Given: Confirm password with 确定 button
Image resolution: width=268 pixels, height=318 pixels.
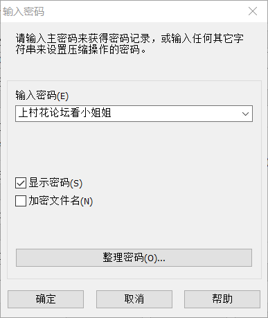Looking at the screenshot, I should pyautogui.click(x=46, y=299).
